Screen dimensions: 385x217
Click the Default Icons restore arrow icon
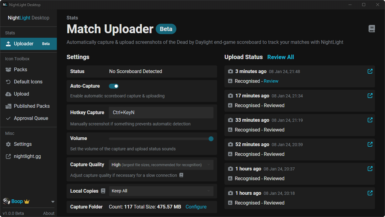(9, 82)
